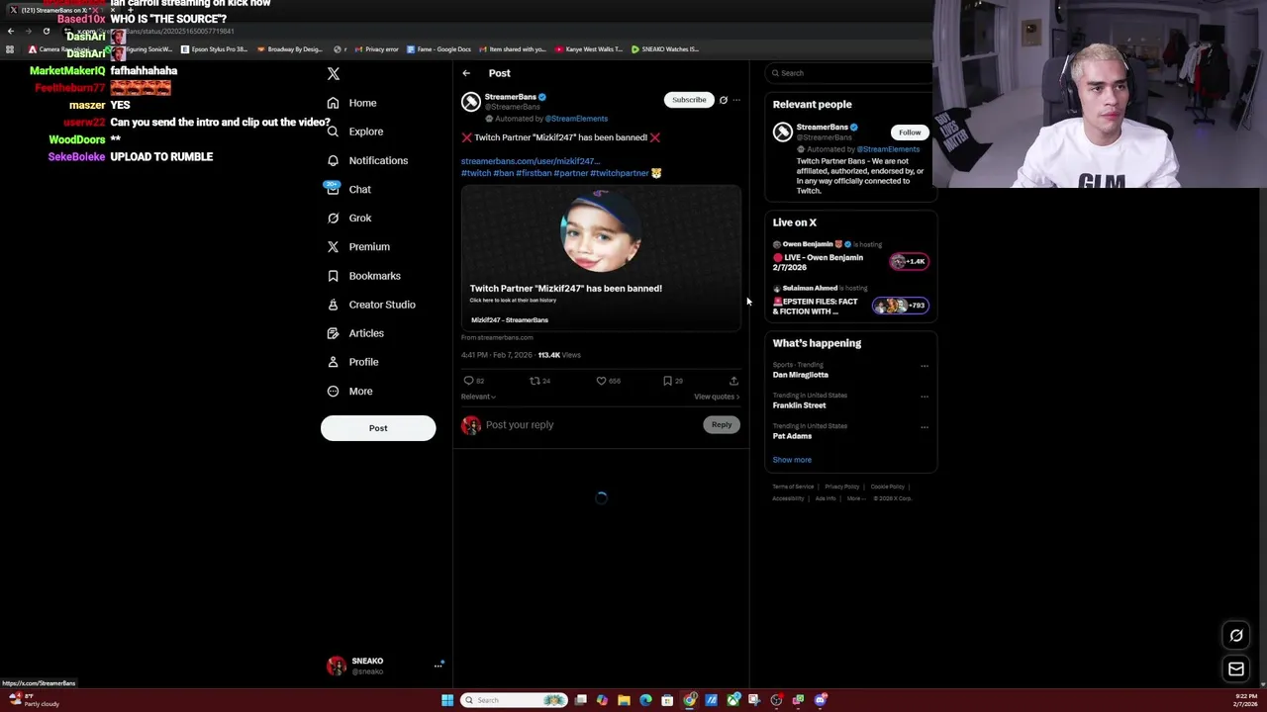Open the Dan Miragliotta trend
The width and height of the screenshot is (1267, 712).
pos(800,375)
